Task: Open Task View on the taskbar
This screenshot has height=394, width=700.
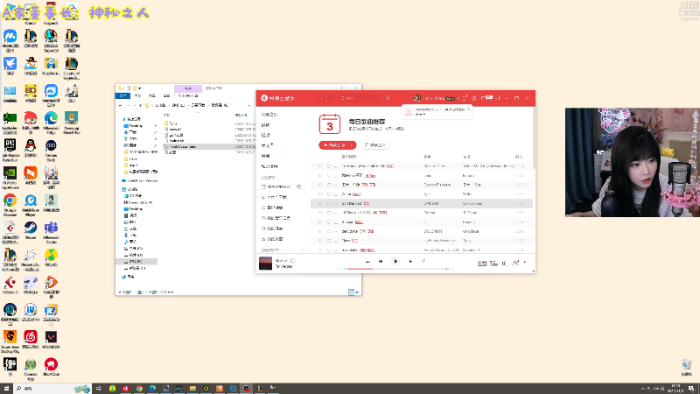Action: (x=99, y=389)
